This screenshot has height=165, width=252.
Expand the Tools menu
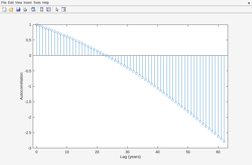pos(37,3)
